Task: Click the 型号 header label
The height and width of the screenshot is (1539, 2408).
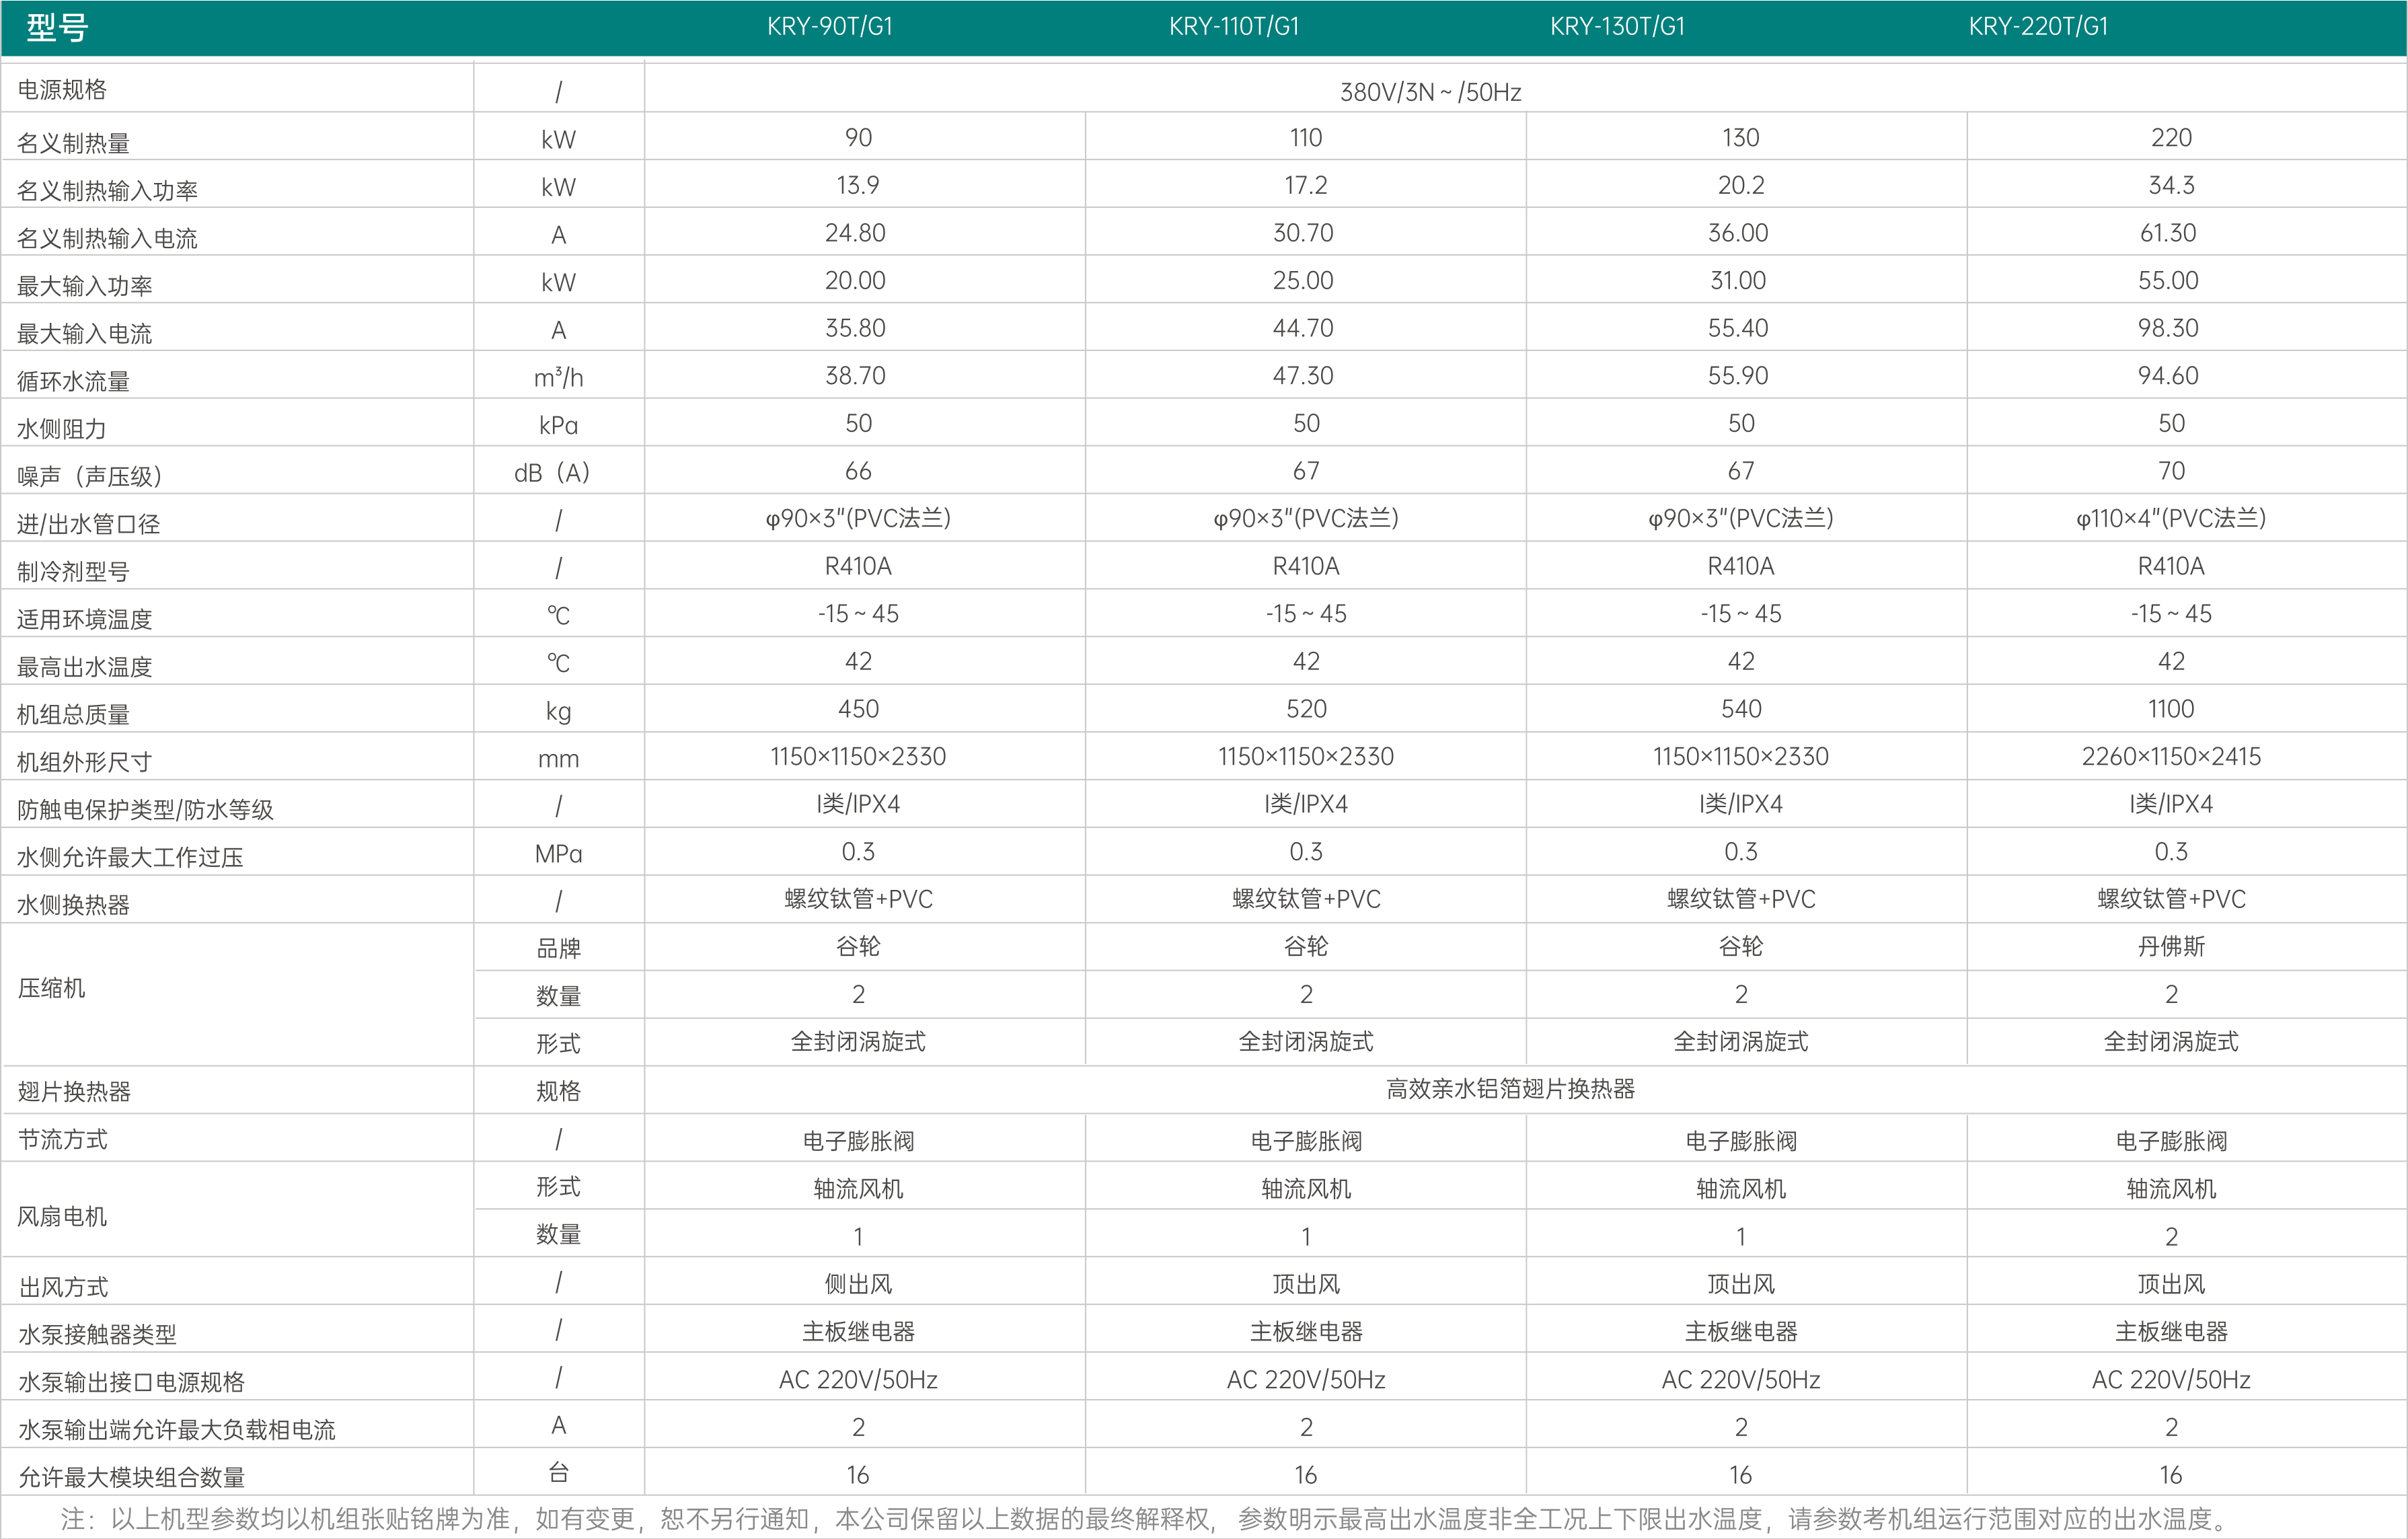Action: (x=57, y=27)
